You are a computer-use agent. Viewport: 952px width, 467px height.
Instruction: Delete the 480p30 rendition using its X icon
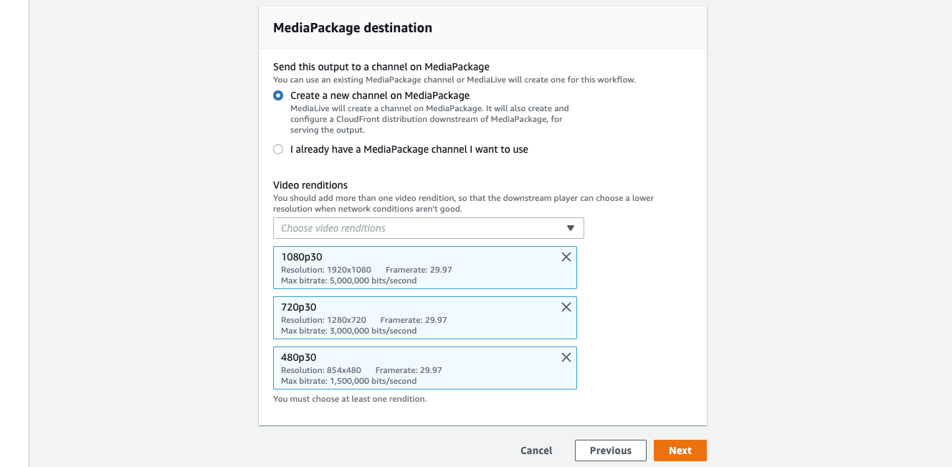click(566, 357)
